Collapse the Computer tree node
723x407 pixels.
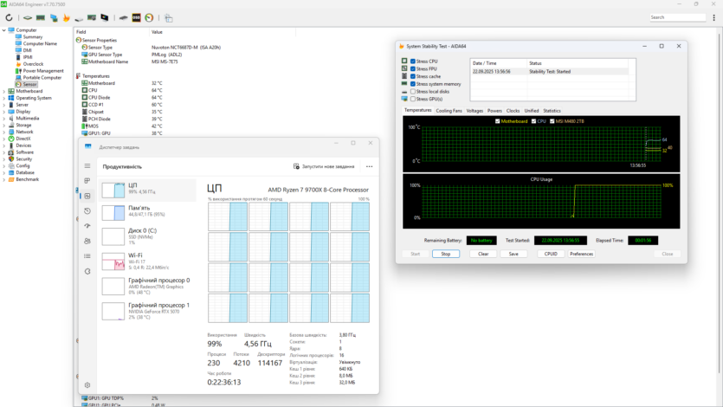tap(3, 30)
